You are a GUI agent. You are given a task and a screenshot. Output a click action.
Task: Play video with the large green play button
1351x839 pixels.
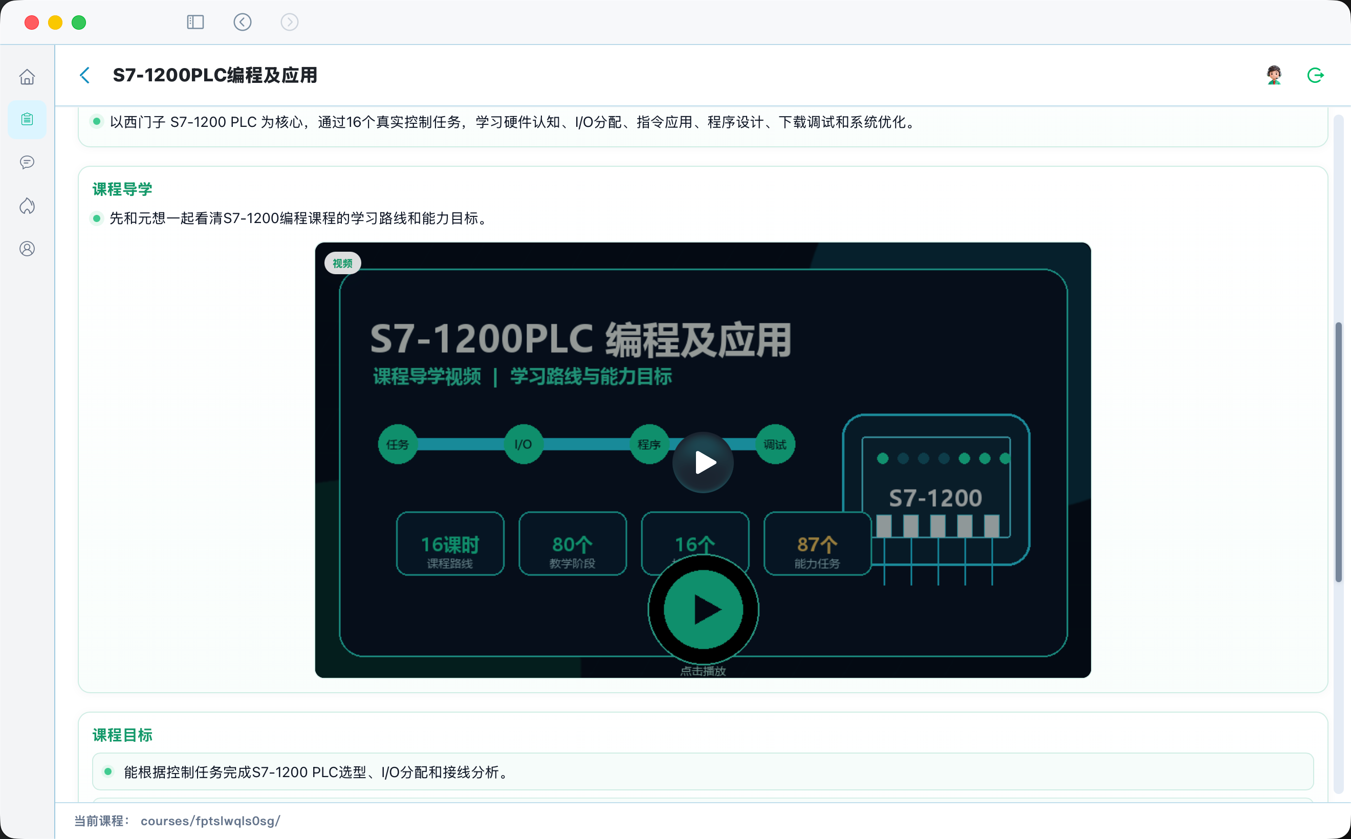[x=703, y=609]
